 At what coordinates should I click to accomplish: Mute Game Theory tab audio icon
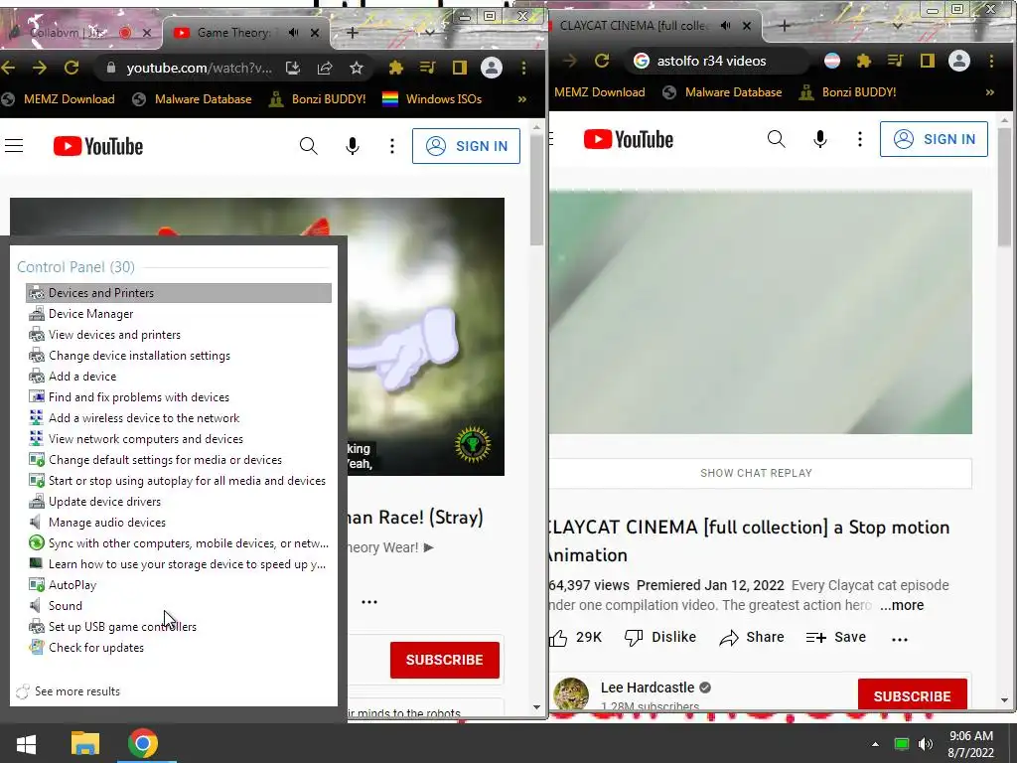(x=294, y=33)
